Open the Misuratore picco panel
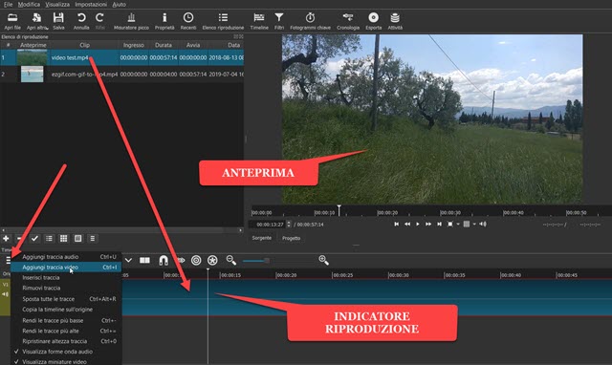Screen dimensions: 612x365 pyautogui.click(x=131, y=21)
